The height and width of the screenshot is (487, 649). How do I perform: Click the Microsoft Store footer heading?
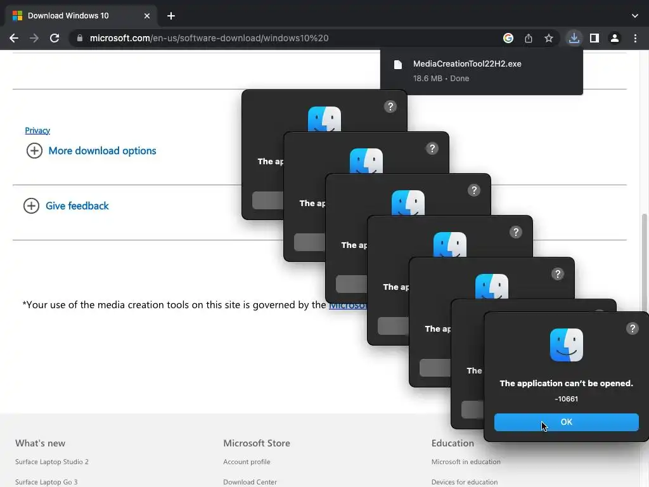(257, 443)
